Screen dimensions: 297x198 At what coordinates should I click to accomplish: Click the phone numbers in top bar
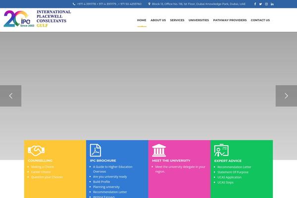click(109, 4)
